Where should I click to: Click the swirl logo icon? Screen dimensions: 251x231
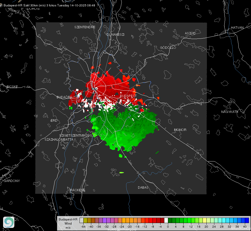[x=9, y=222]
